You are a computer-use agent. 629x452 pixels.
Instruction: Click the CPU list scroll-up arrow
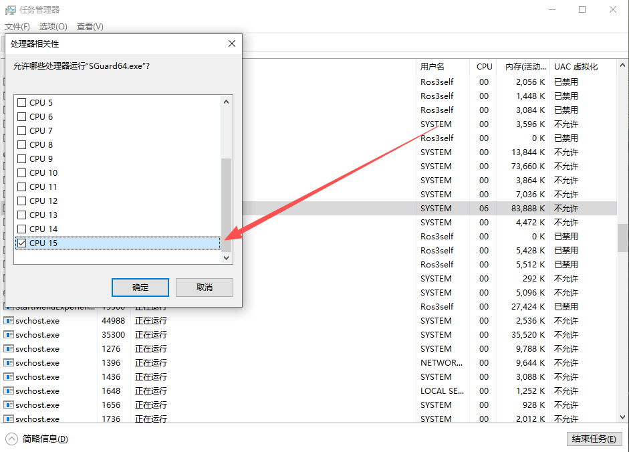pos(227,102)
